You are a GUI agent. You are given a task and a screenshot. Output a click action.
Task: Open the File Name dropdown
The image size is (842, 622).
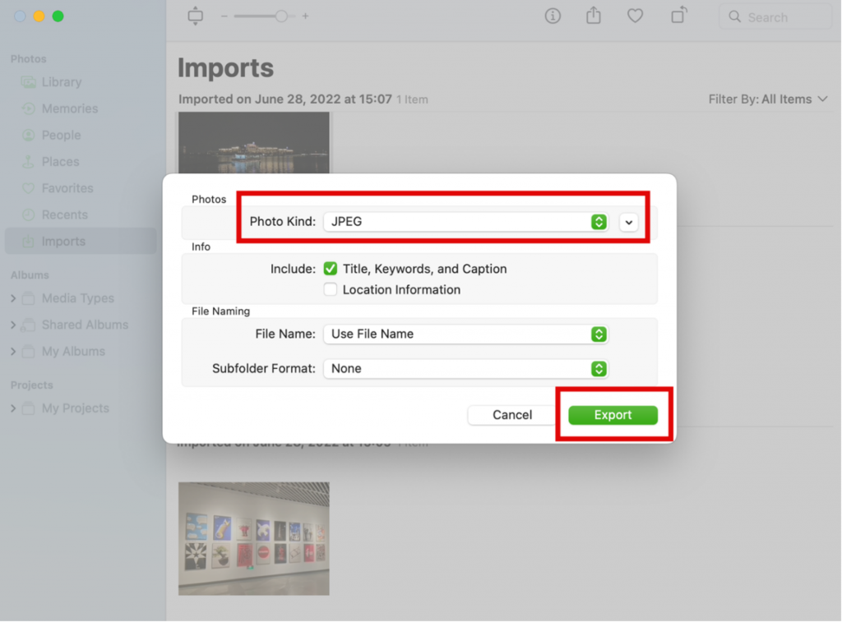point(465,334)
